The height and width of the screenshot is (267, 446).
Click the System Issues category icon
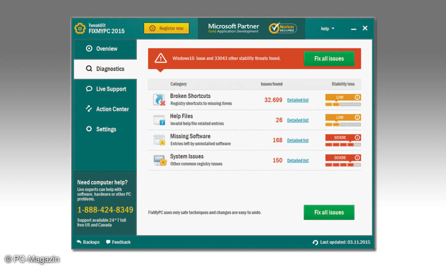tap(159, 160)
